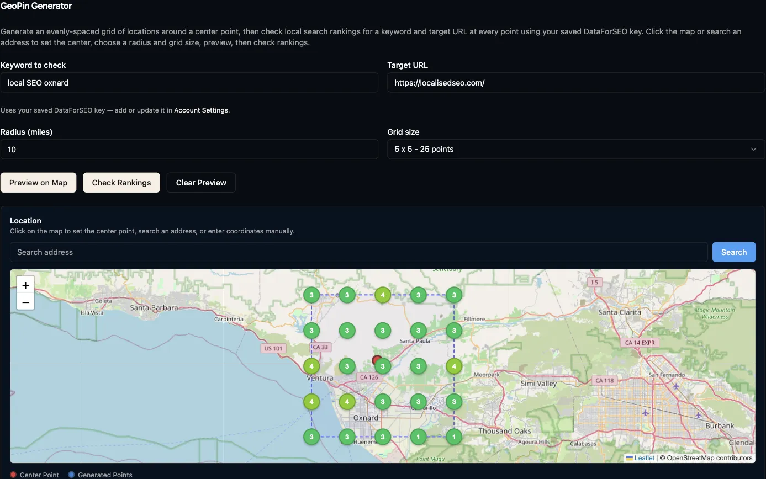The image size is (766, 479).
Task: Click the CA 14 EXPR highway shield
Action: click(x=640, y=343)
